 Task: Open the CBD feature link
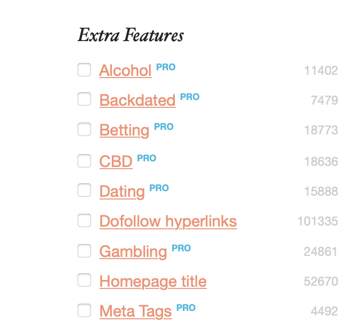tap(116, 162)
